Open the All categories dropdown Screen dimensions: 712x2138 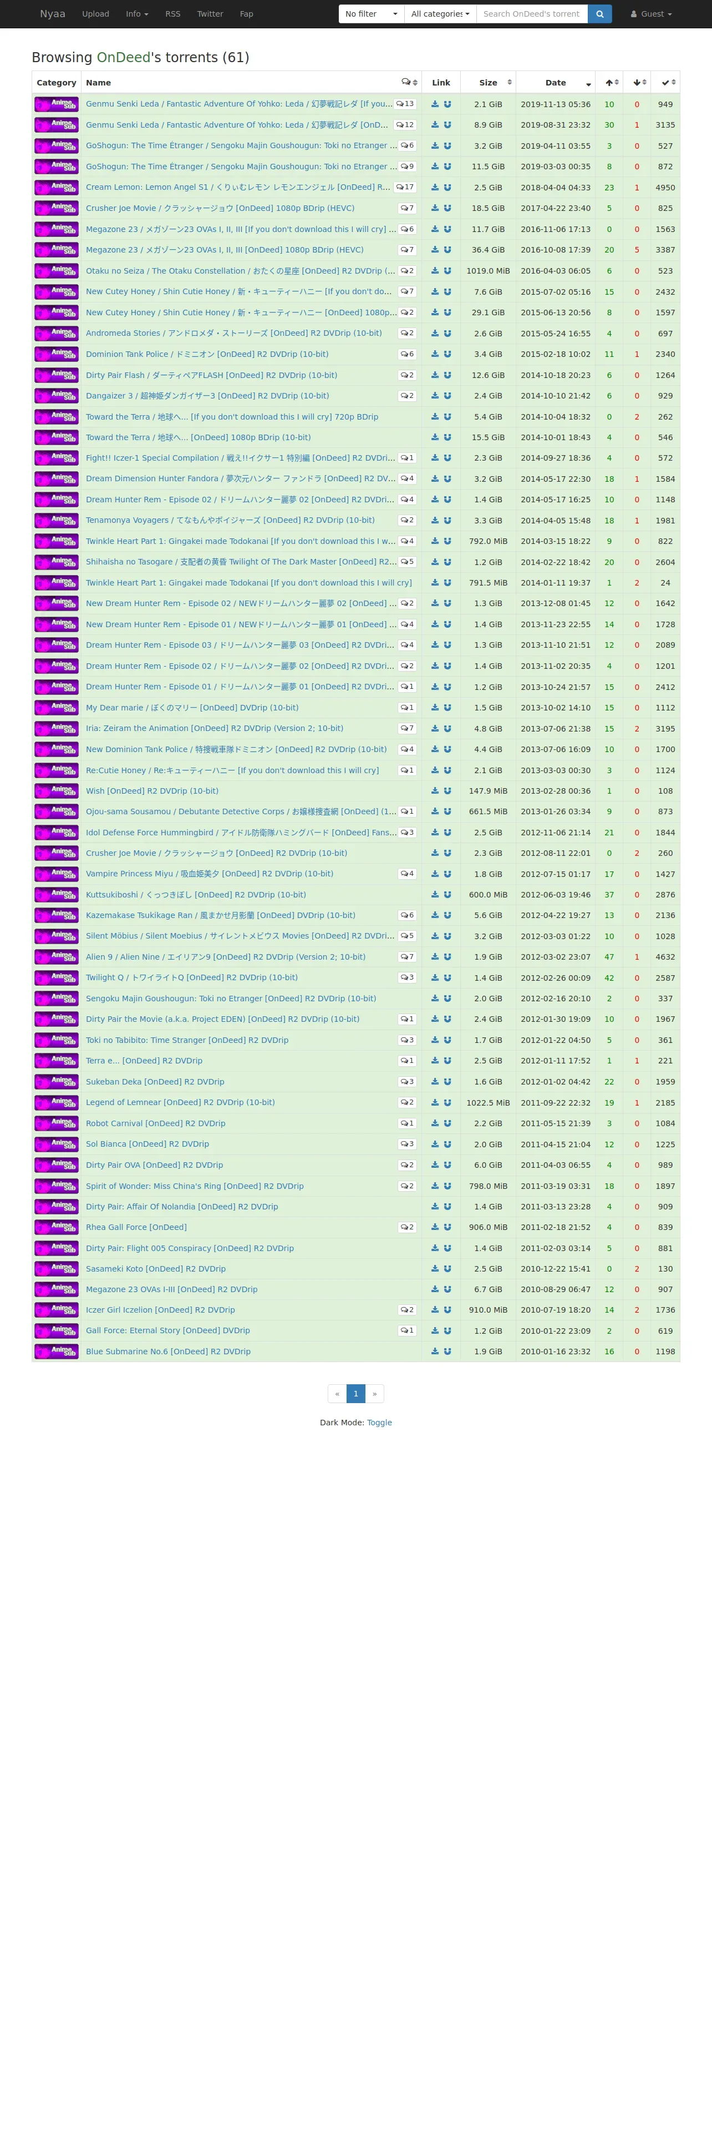[x=440, y=14]
